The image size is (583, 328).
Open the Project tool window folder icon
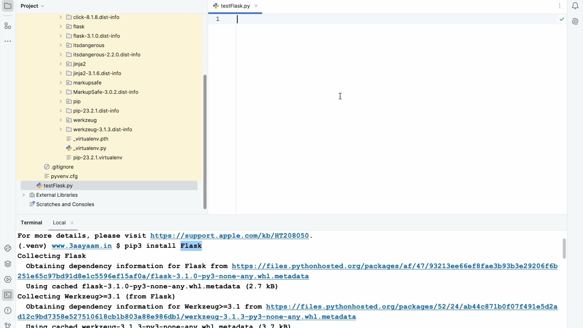pos(8,6)
